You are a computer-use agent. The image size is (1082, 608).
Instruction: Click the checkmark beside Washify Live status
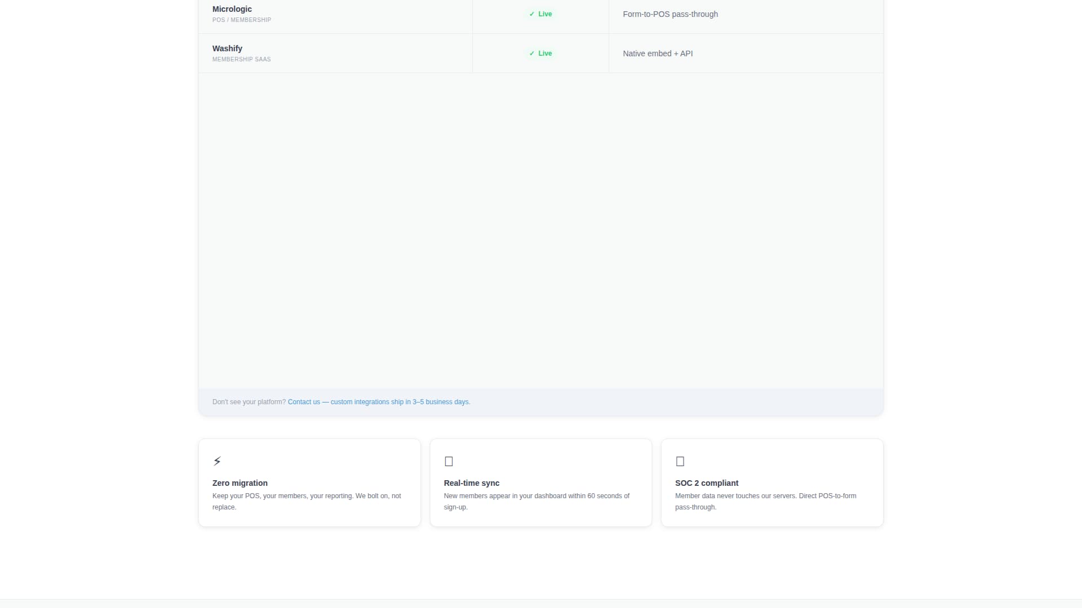(x=531, y=53)
